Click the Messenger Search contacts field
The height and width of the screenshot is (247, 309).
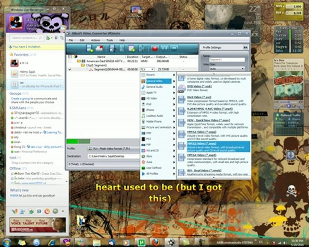coord(26,38)
